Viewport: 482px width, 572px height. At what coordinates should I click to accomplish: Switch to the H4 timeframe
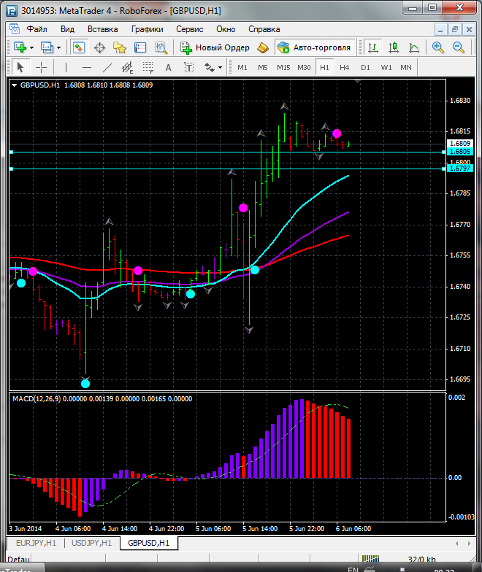345,67
